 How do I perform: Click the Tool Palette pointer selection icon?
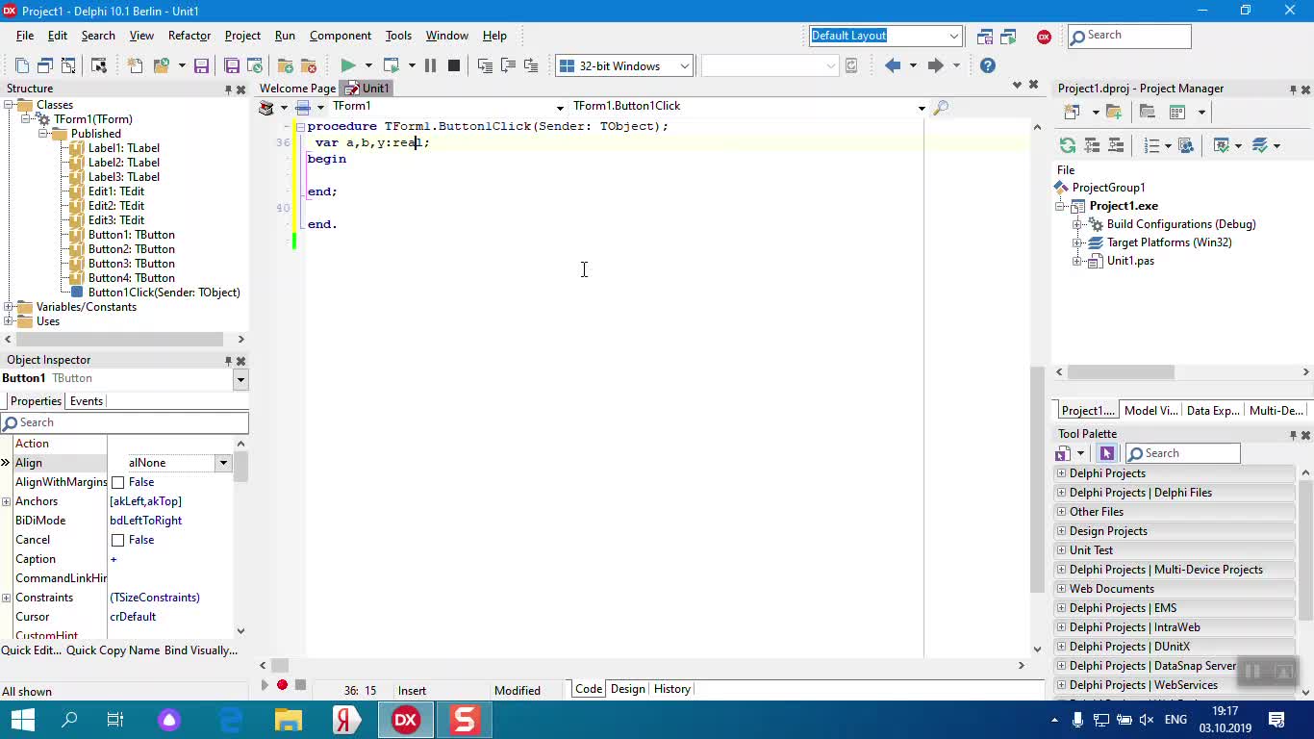tap(1106, 453)
